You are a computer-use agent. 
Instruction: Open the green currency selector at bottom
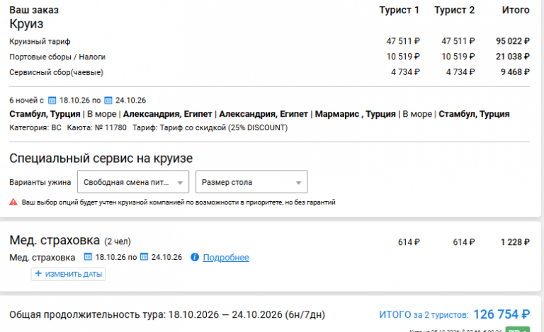517,329
